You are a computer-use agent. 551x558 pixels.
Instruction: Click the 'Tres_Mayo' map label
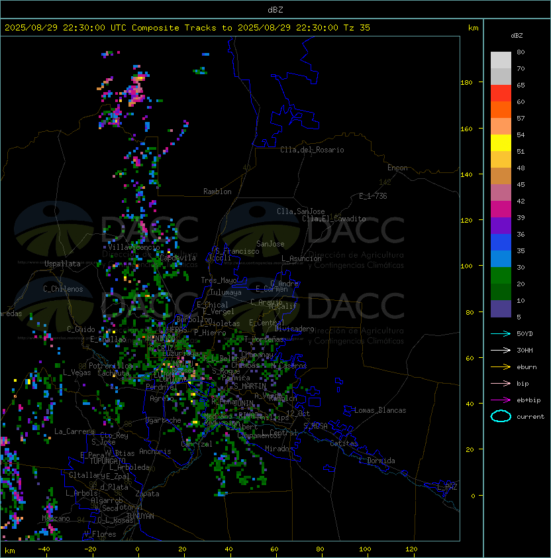tap(219, 280)
